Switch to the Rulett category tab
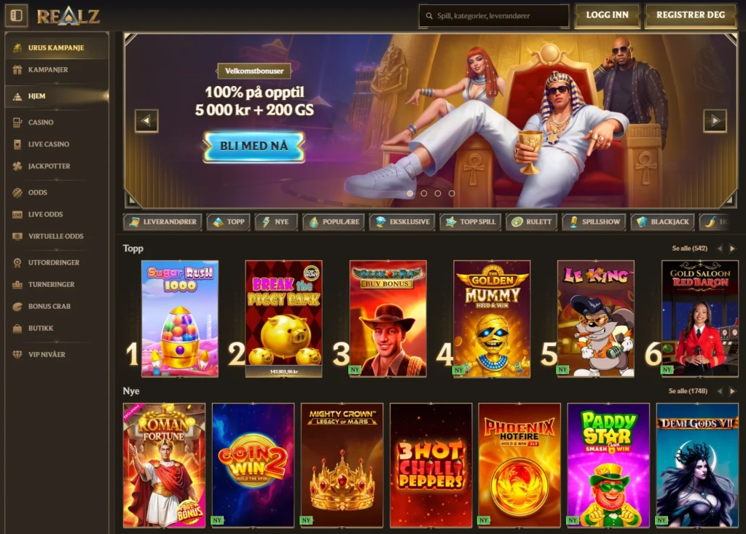The image size is (746, 534). 531,221
